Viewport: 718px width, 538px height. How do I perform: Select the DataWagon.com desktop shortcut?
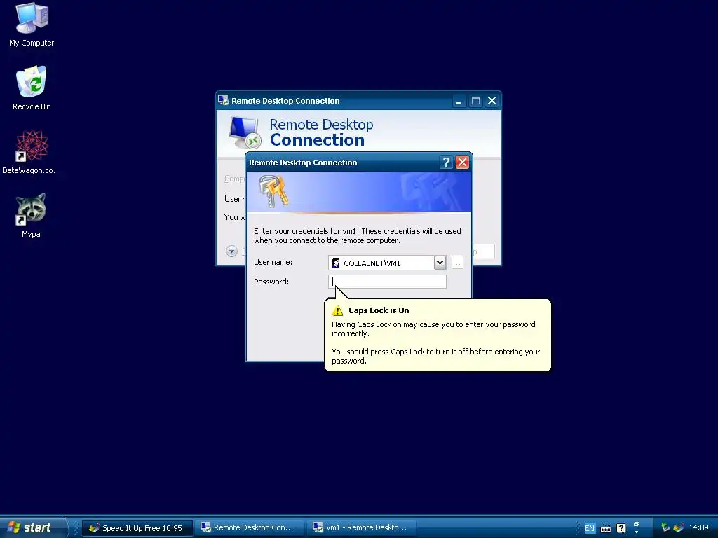[32, 152]
